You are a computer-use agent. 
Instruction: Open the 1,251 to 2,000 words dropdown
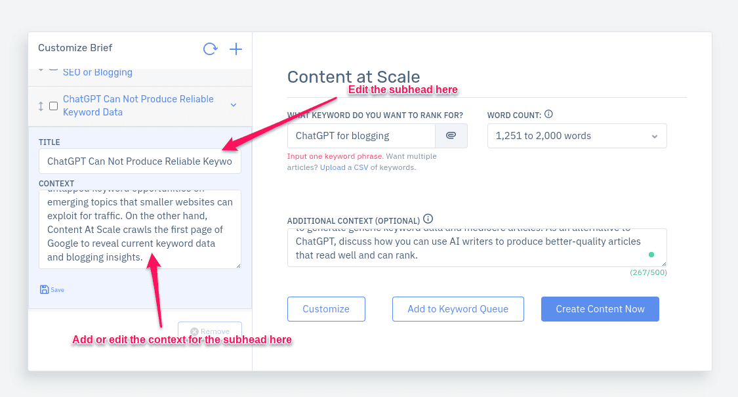point(577,136)
